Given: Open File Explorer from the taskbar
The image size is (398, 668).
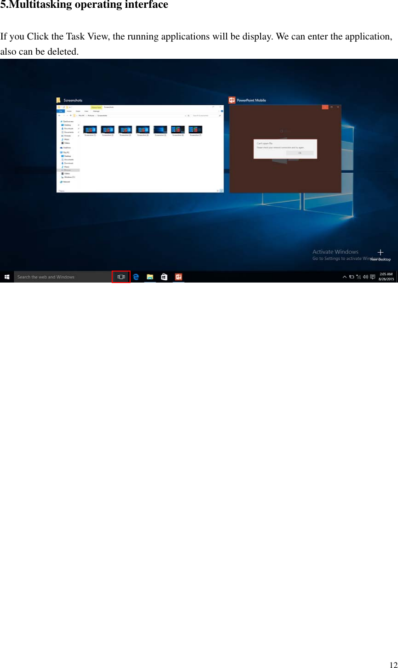Looking at the screenshot, I should coord(150,277).
